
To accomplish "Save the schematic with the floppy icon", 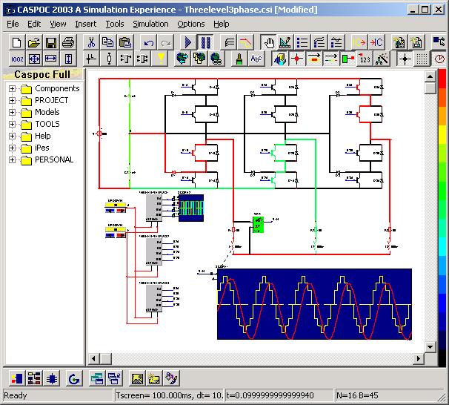I will [x=51, y=43].
